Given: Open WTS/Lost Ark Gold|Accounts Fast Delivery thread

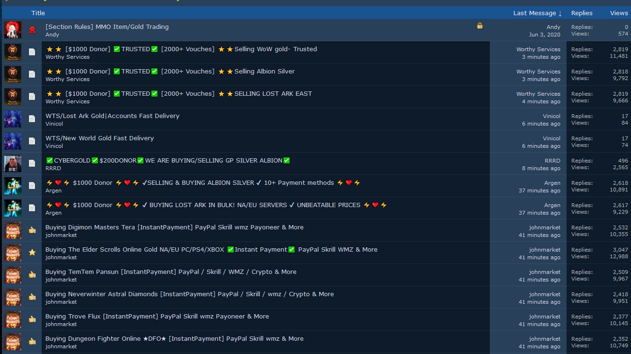Looking at the screenshot, I should coord(112,116).
